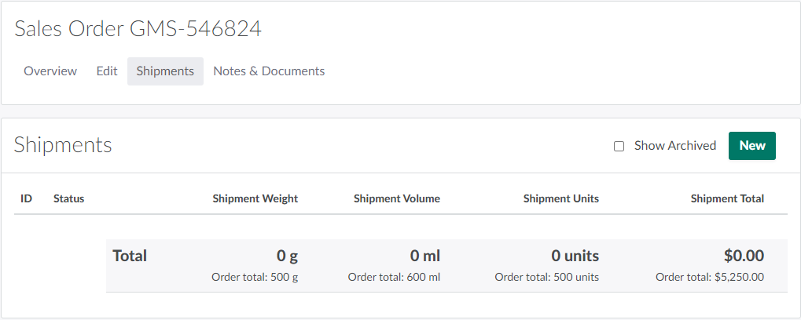
Task: Open the Overview tab
Action: pos(50,71)
